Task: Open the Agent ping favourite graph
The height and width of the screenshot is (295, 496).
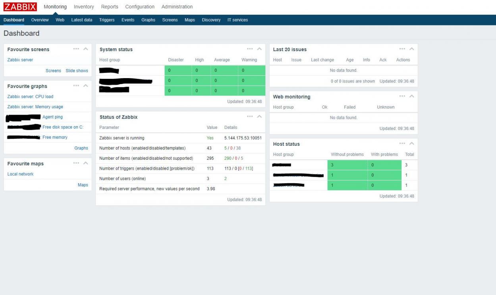Action: [x=52, y=117]
